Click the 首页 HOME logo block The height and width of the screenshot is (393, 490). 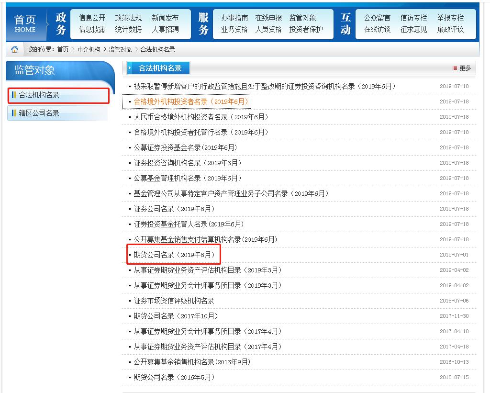pyautogui.click(x=25, y=22)
